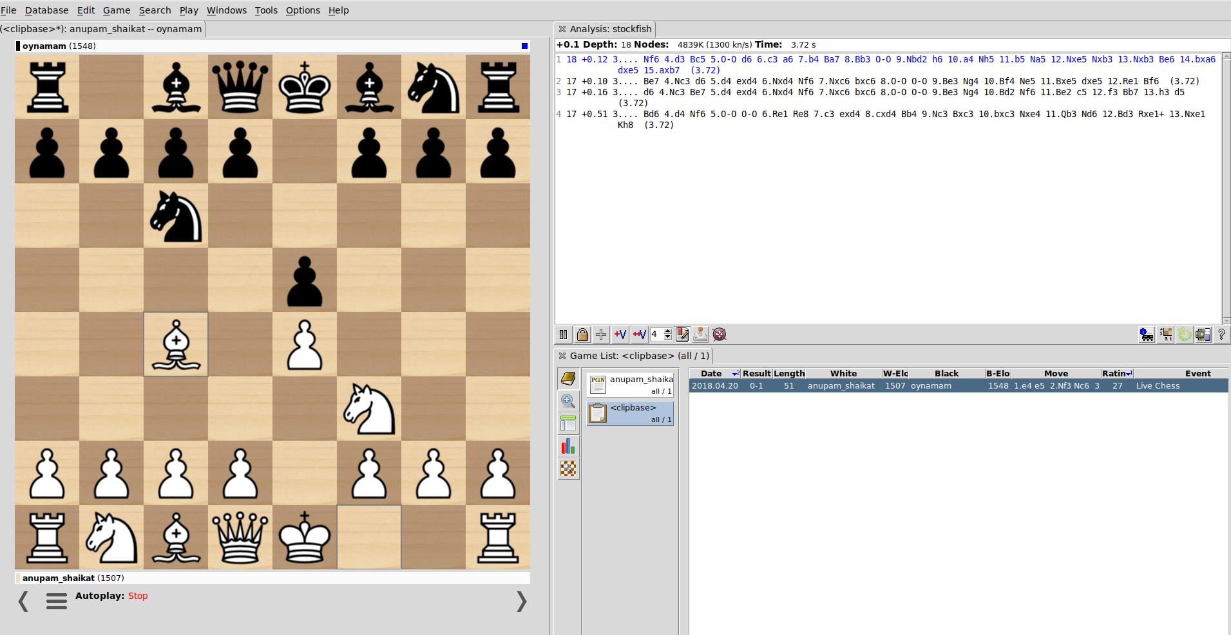1231x635 pixels.
Task: Open the Play menu
Action: click(189, 10)
